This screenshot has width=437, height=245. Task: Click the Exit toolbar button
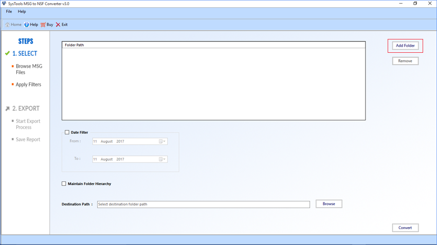click(x=62, y=25)
